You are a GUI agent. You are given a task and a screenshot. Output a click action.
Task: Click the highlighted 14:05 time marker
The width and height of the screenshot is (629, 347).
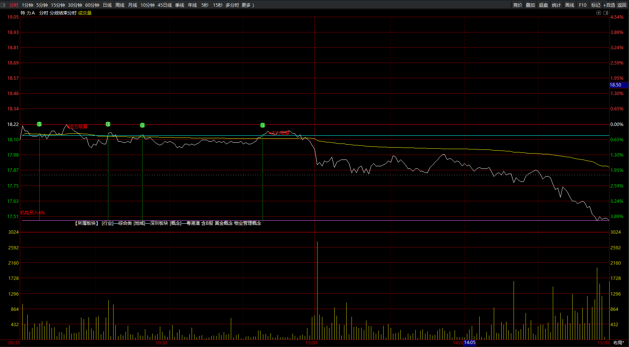[x=470, y=343]
